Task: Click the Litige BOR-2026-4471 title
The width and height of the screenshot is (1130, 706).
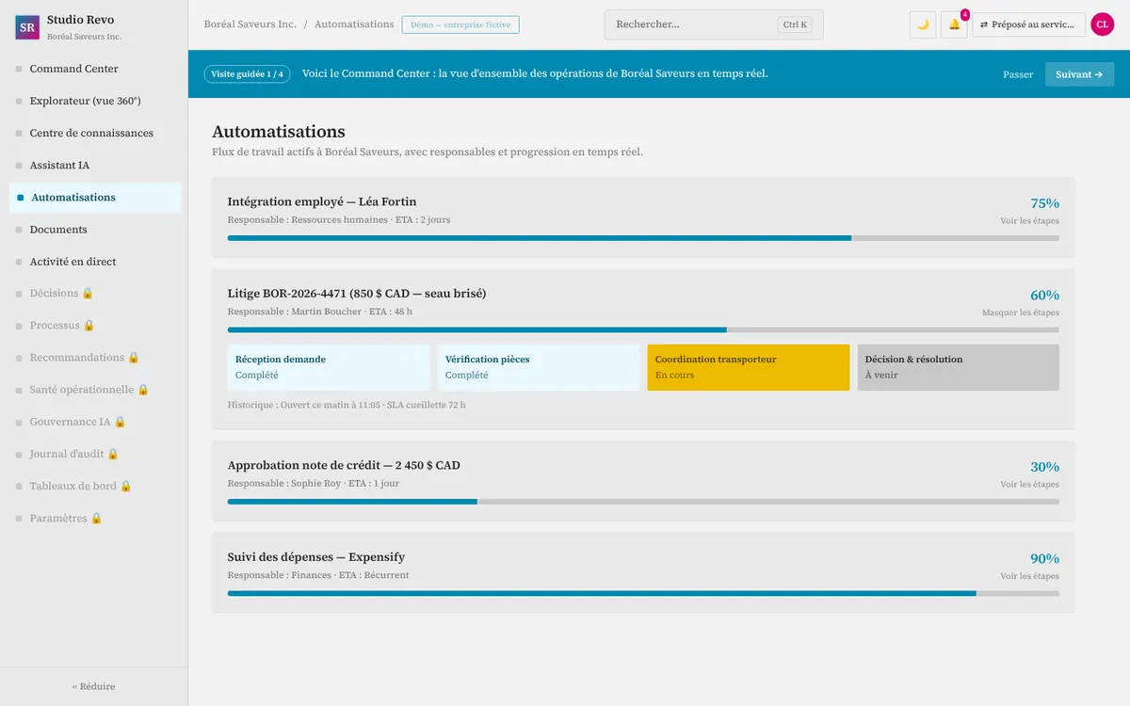Action: (x=357, y=294)
